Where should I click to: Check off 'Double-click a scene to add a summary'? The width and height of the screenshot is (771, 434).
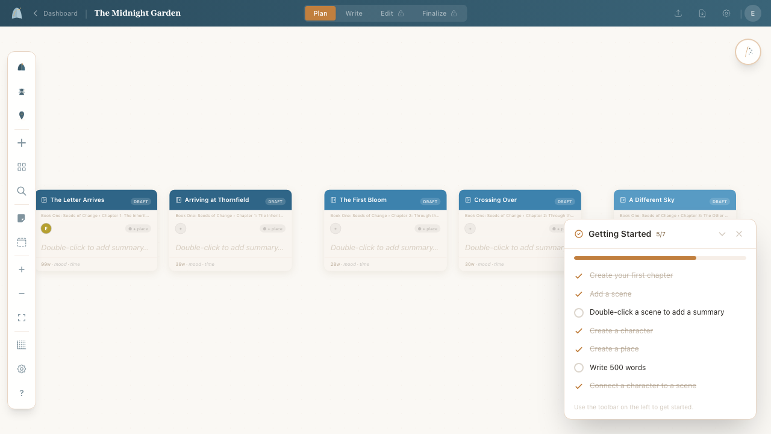[x=579, y=312]
